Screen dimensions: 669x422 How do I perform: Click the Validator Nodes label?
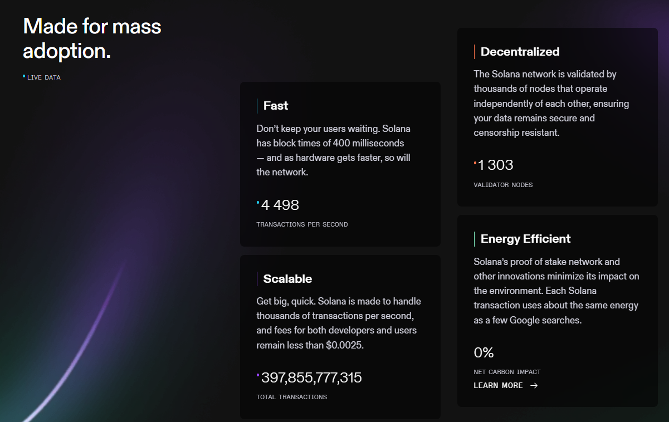pyautogui.click(x=503, y=185)
